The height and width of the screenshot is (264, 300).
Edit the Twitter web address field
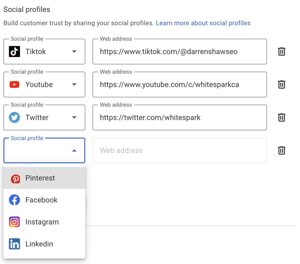180,117
